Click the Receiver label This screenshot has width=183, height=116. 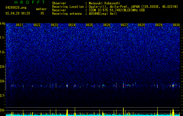[59, 10]
